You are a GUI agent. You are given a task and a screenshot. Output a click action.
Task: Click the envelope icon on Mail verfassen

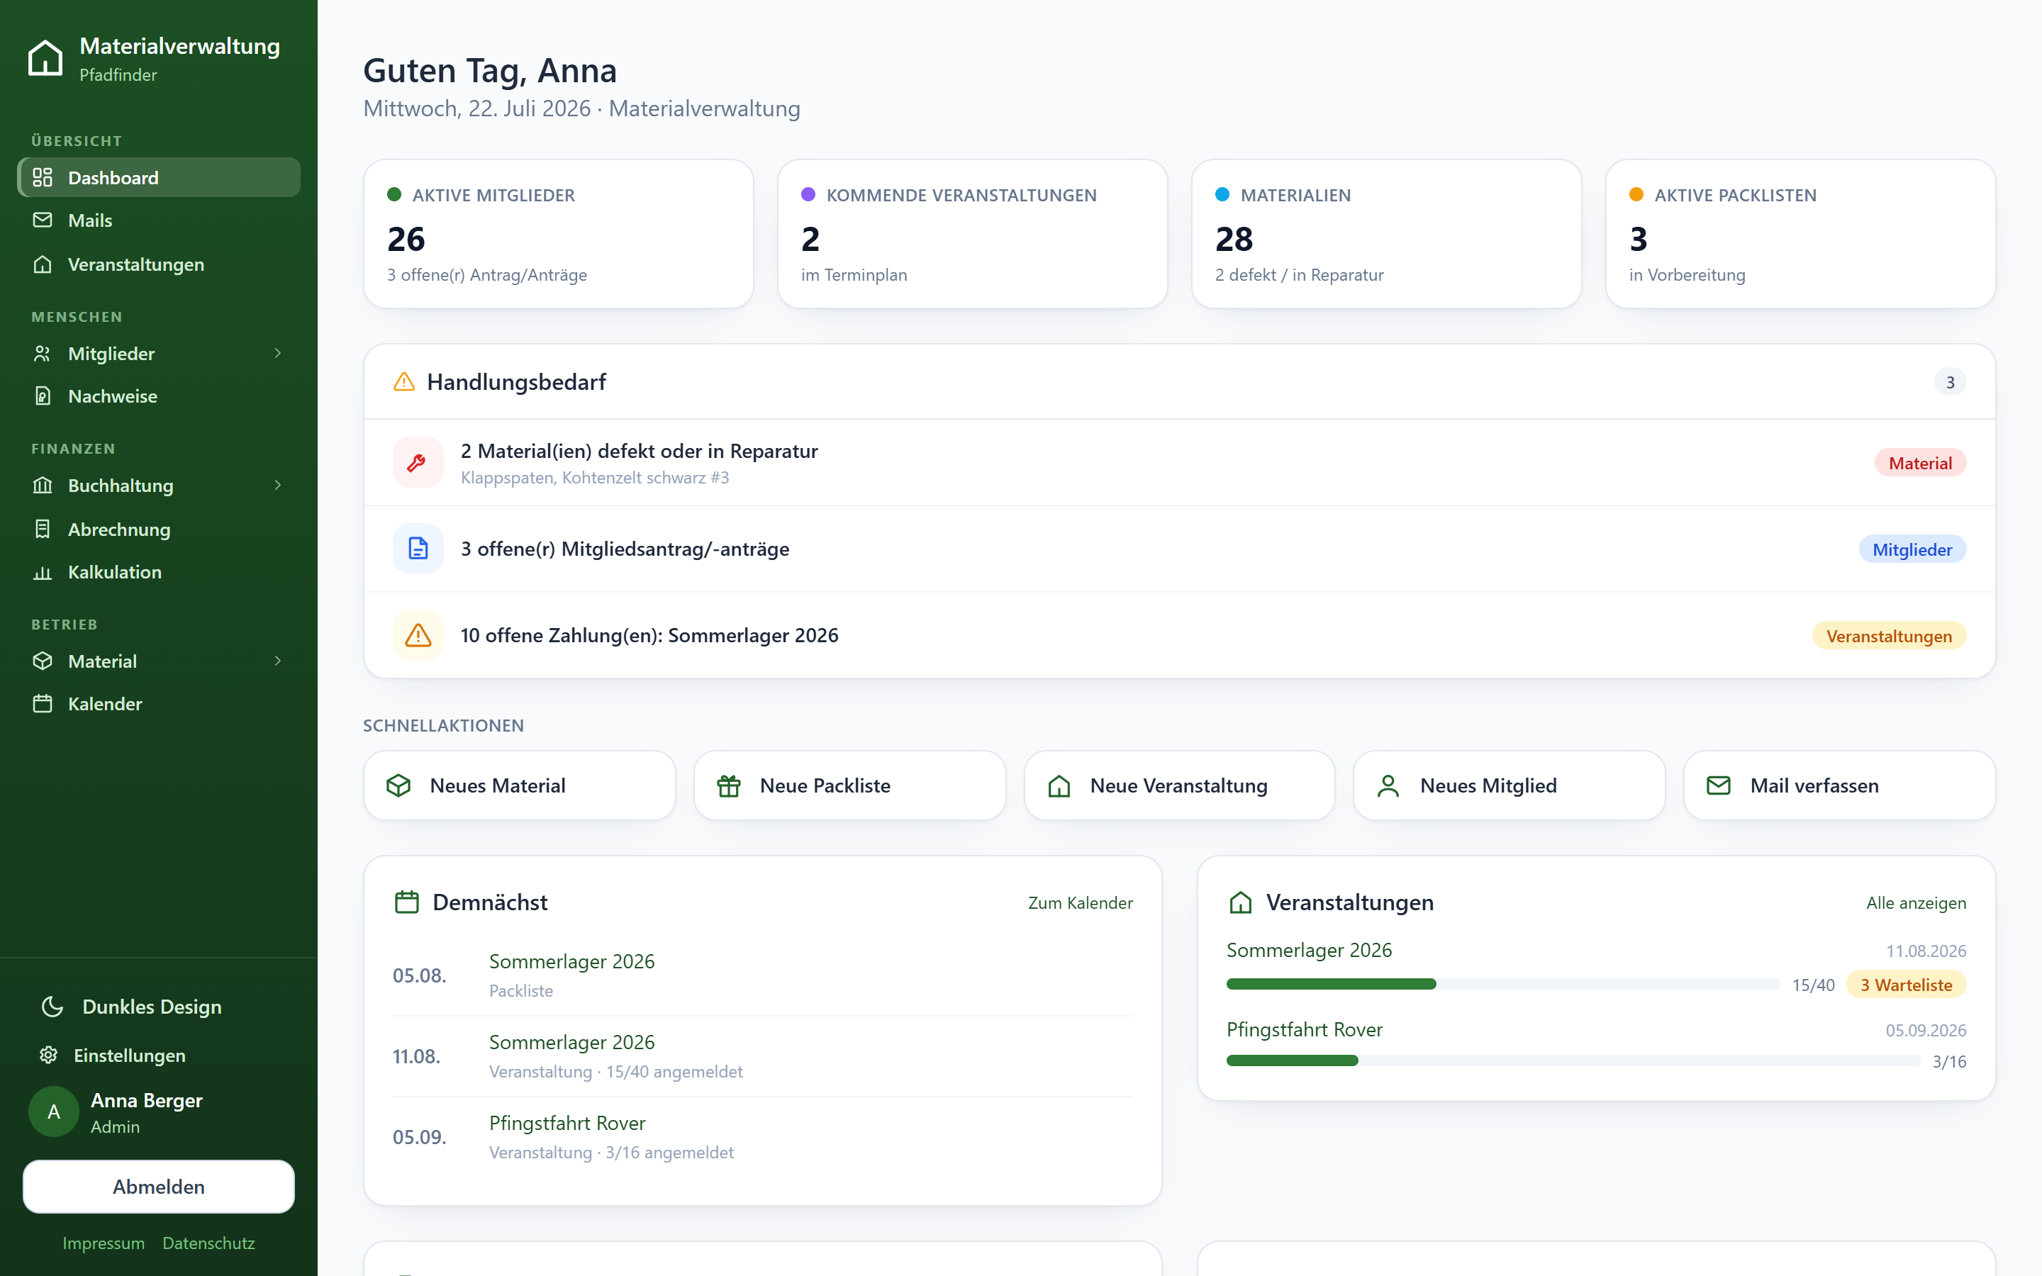pos(1719,785)
